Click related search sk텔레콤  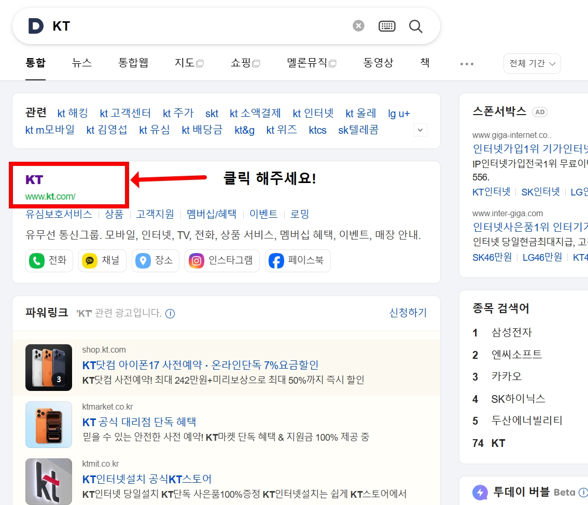coord(358,130)
